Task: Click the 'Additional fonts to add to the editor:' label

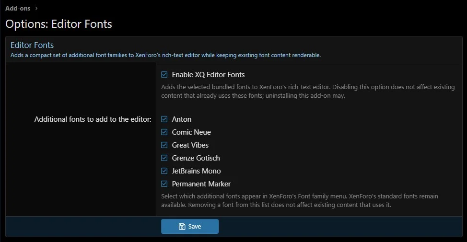Action: tap(93, 119)
